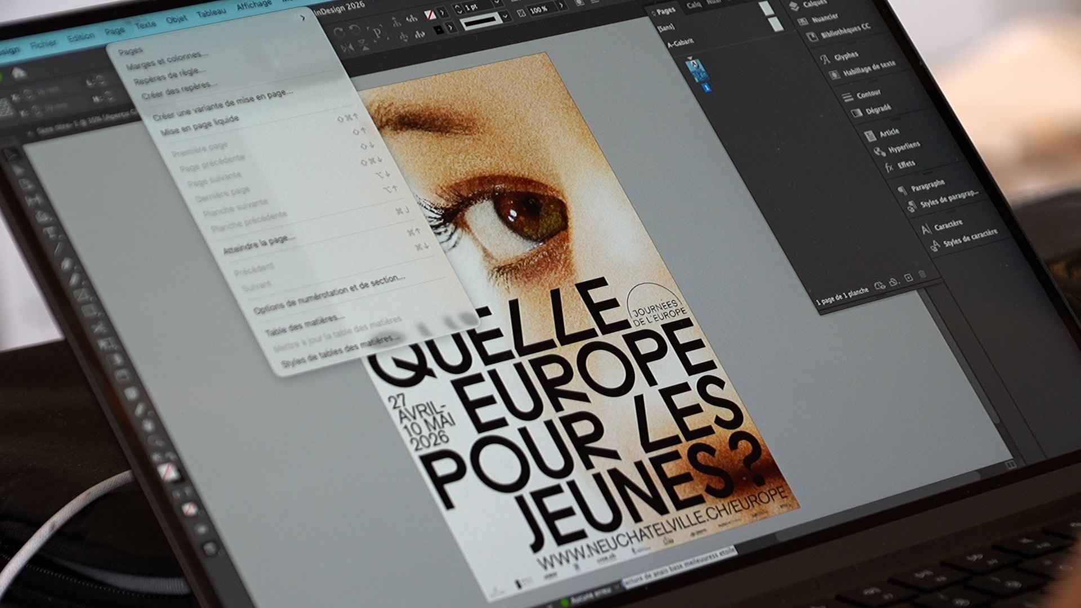Click the fill color swatch with red slash
Image resolution: width=1081 pixels, height=608 pixels.
pyautogui.click(x=431, y=14)
